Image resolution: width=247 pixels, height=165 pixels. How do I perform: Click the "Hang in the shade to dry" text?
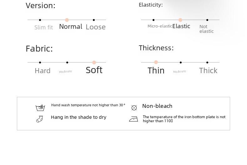click(x=78, y=117)
